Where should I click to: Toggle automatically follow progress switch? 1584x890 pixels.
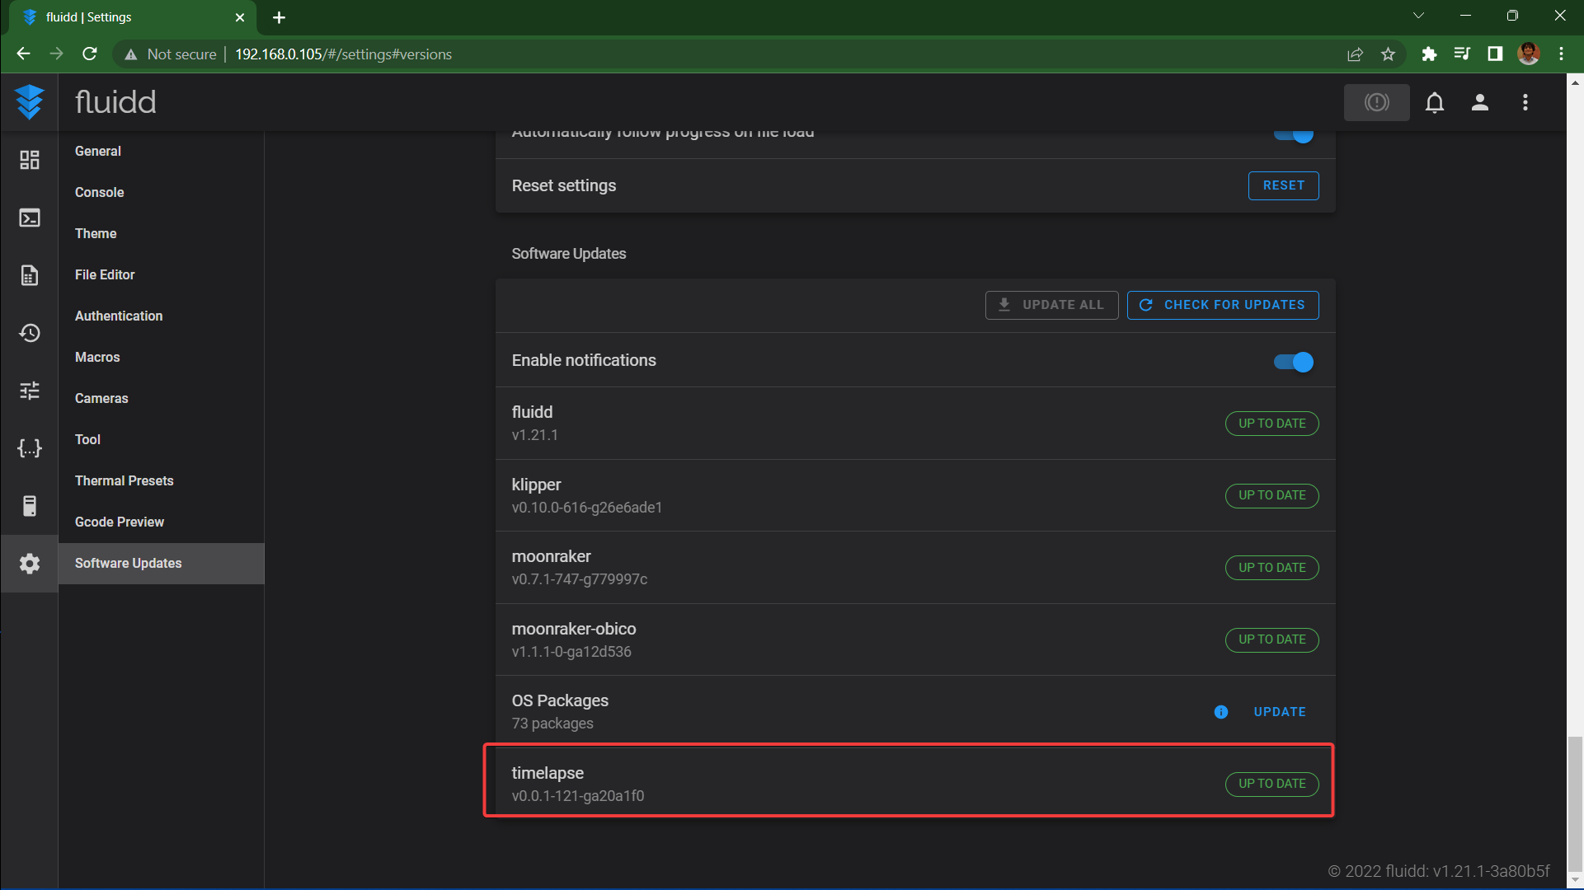click(1294, 135)
